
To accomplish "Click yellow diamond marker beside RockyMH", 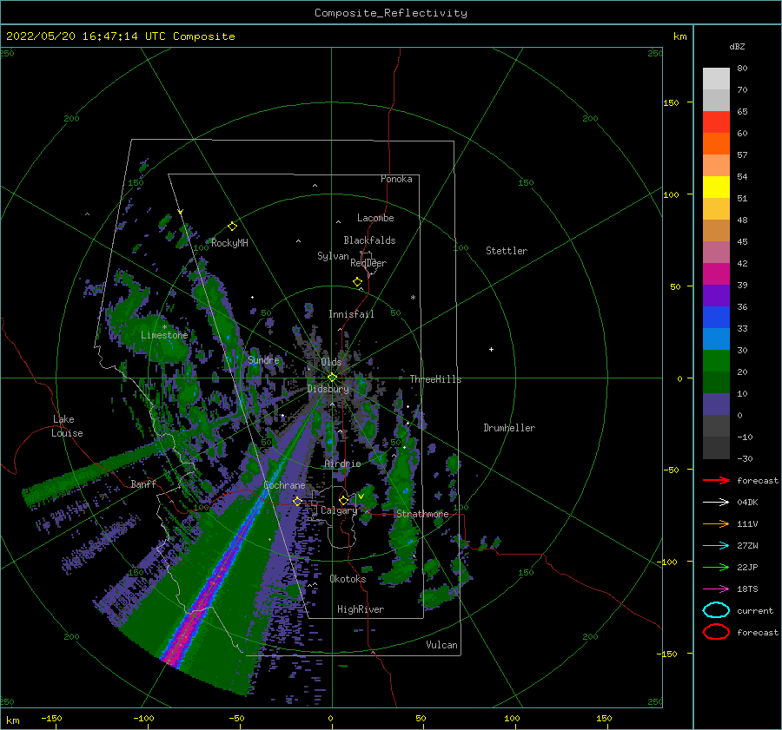I will (x=232, y=227).
